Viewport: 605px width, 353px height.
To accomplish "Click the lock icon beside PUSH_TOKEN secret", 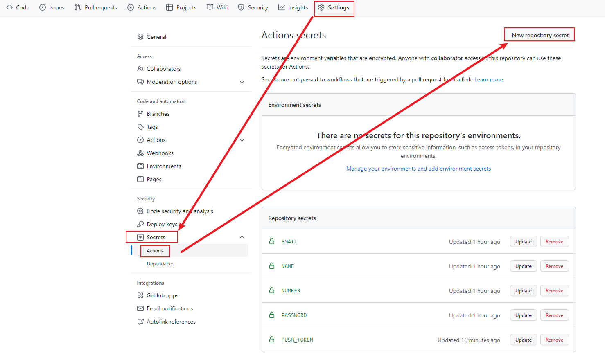I will (x=272, y=340).
